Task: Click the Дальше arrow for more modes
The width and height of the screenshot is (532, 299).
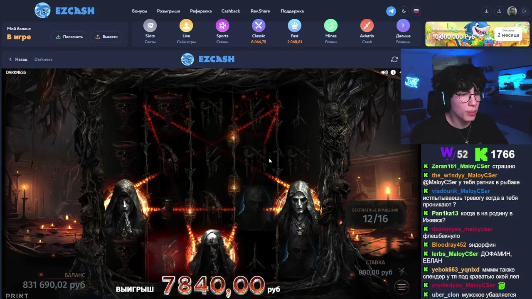Action: click(x=403, y=26)
